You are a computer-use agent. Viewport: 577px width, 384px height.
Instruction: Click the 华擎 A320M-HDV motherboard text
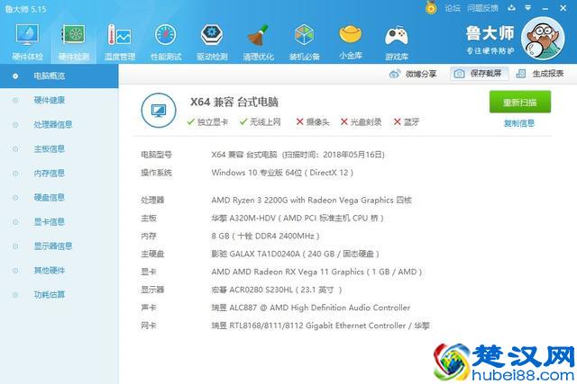coord(298,218)
